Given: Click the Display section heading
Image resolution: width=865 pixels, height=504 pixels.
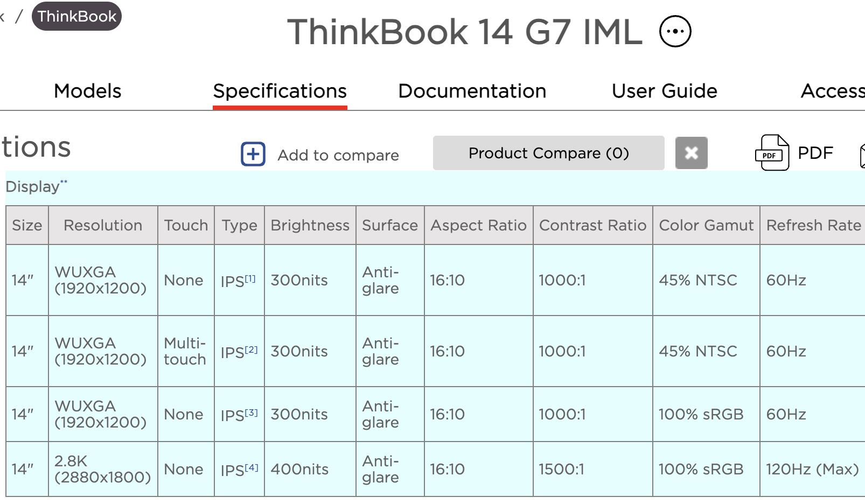Looking at the screenshot, I should (x=32, y=187).
